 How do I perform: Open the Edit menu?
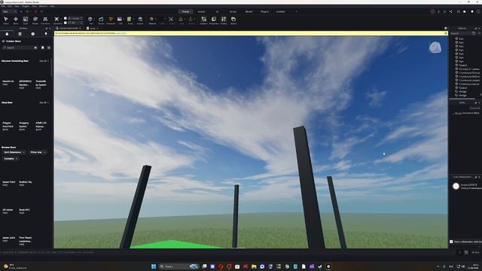tap(10, 6)
